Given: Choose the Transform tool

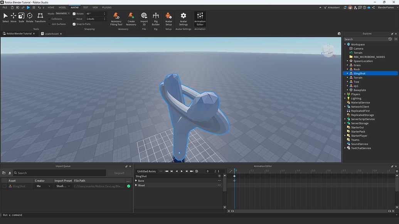Looking at the screenshot, I should tap(40, 18).
